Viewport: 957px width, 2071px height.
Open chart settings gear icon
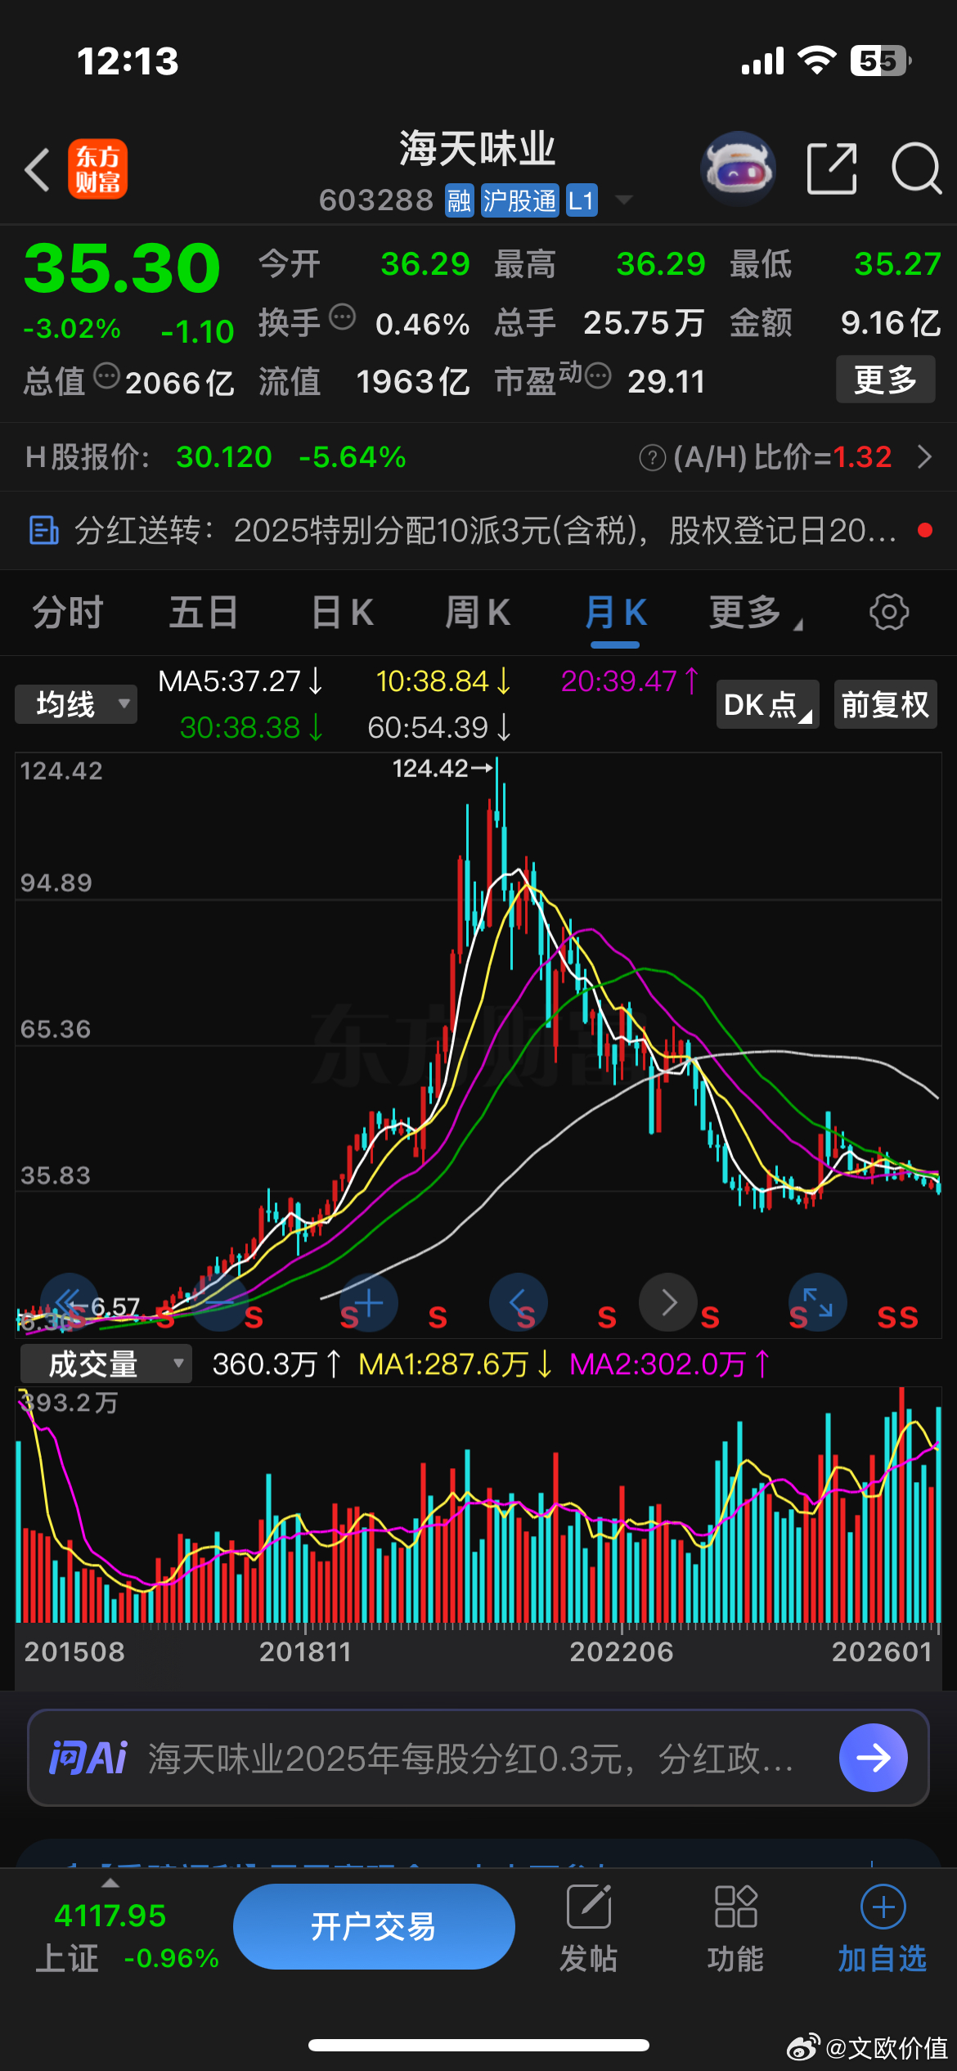pos(889,612)
